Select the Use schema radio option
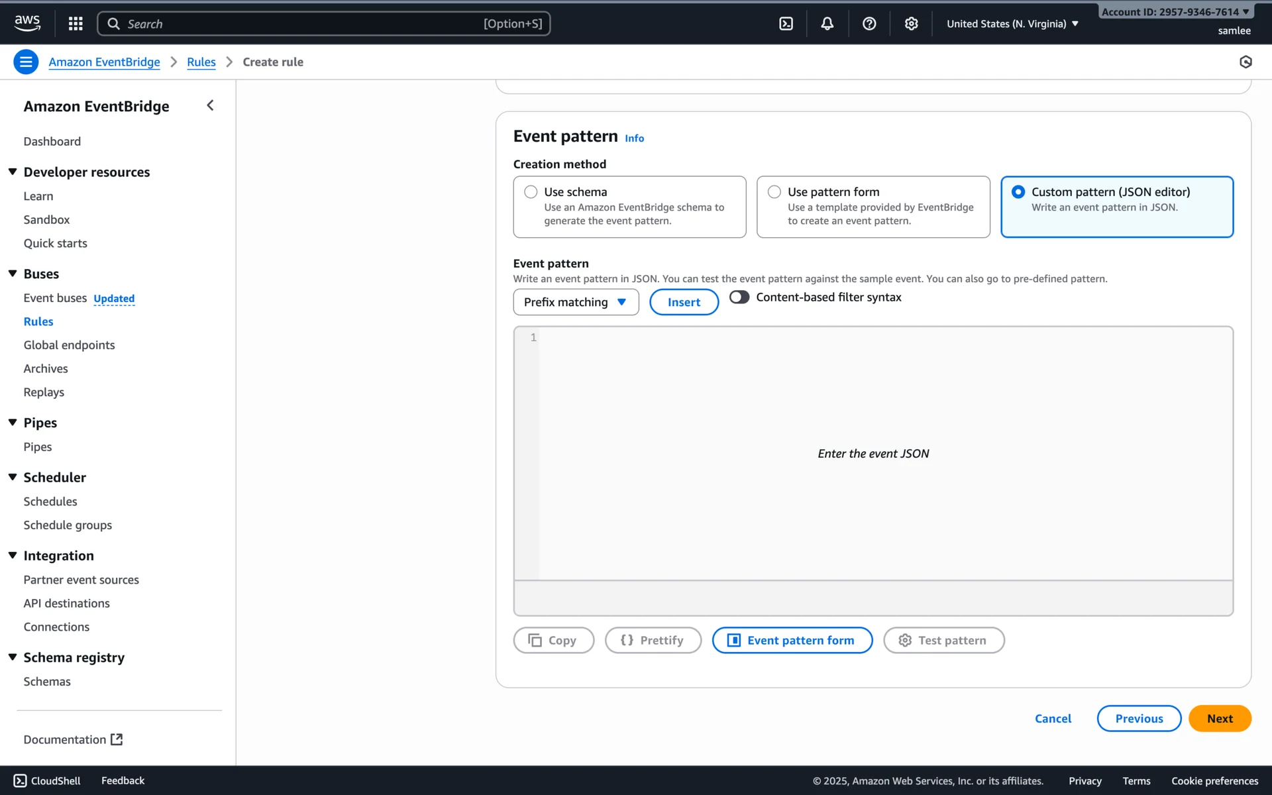Screen dimensions: 1272x795 531,192
